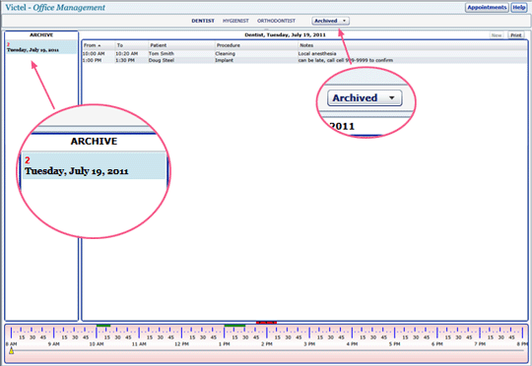Sort by the From column header
Viewport: 532px width, 366px height.
point(99,45)
